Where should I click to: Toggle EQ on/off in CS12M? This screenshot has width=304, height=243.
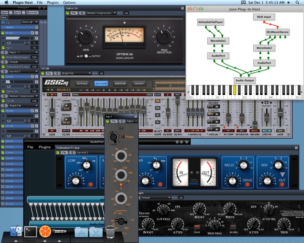(101, 83)
